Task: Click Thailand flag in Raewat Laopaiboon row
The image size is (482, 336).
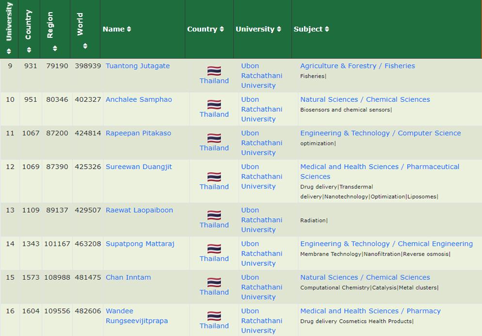Action: tap(214, 215)
